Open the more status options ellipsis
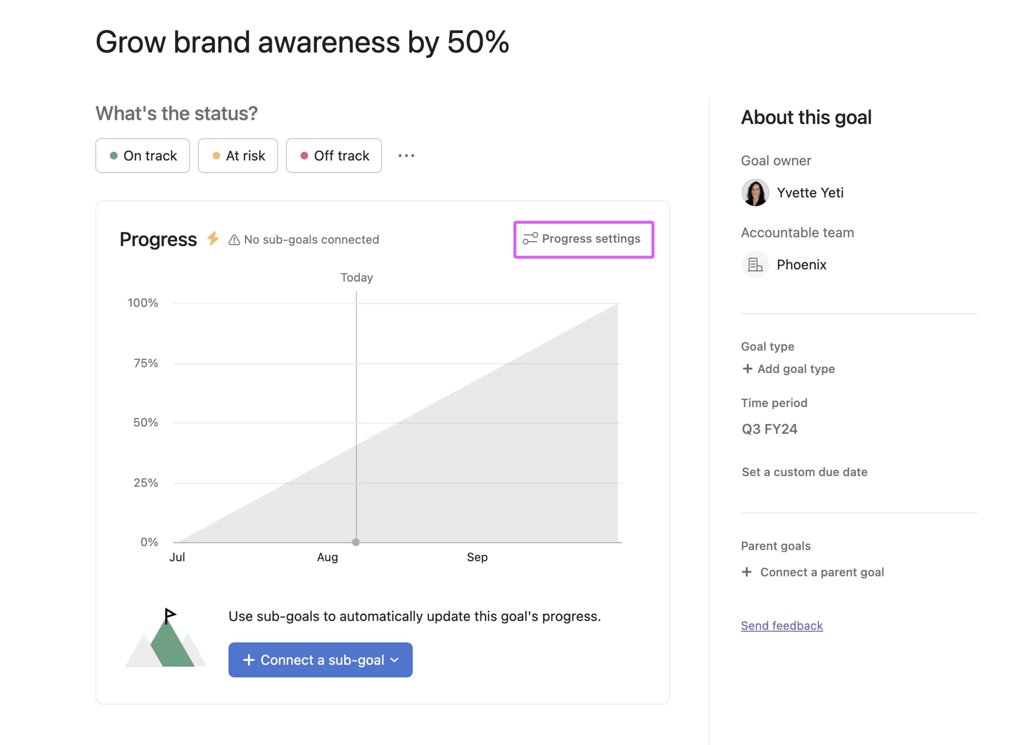The height and width of the screenshot is (745, 1019). click(x=406, y=156)
